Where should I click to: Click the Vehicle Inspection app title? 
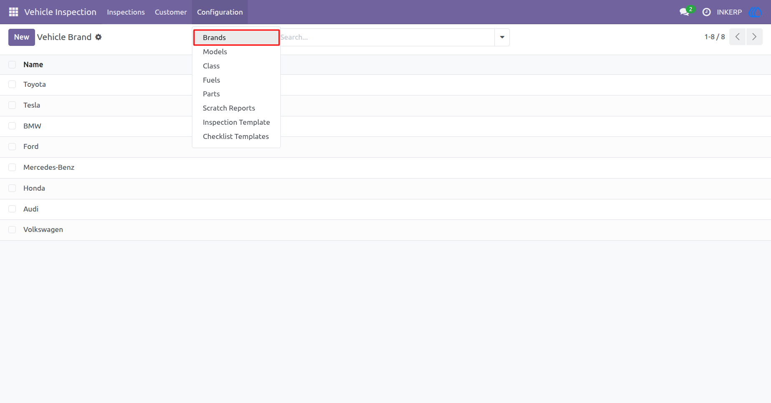(60, 12)
